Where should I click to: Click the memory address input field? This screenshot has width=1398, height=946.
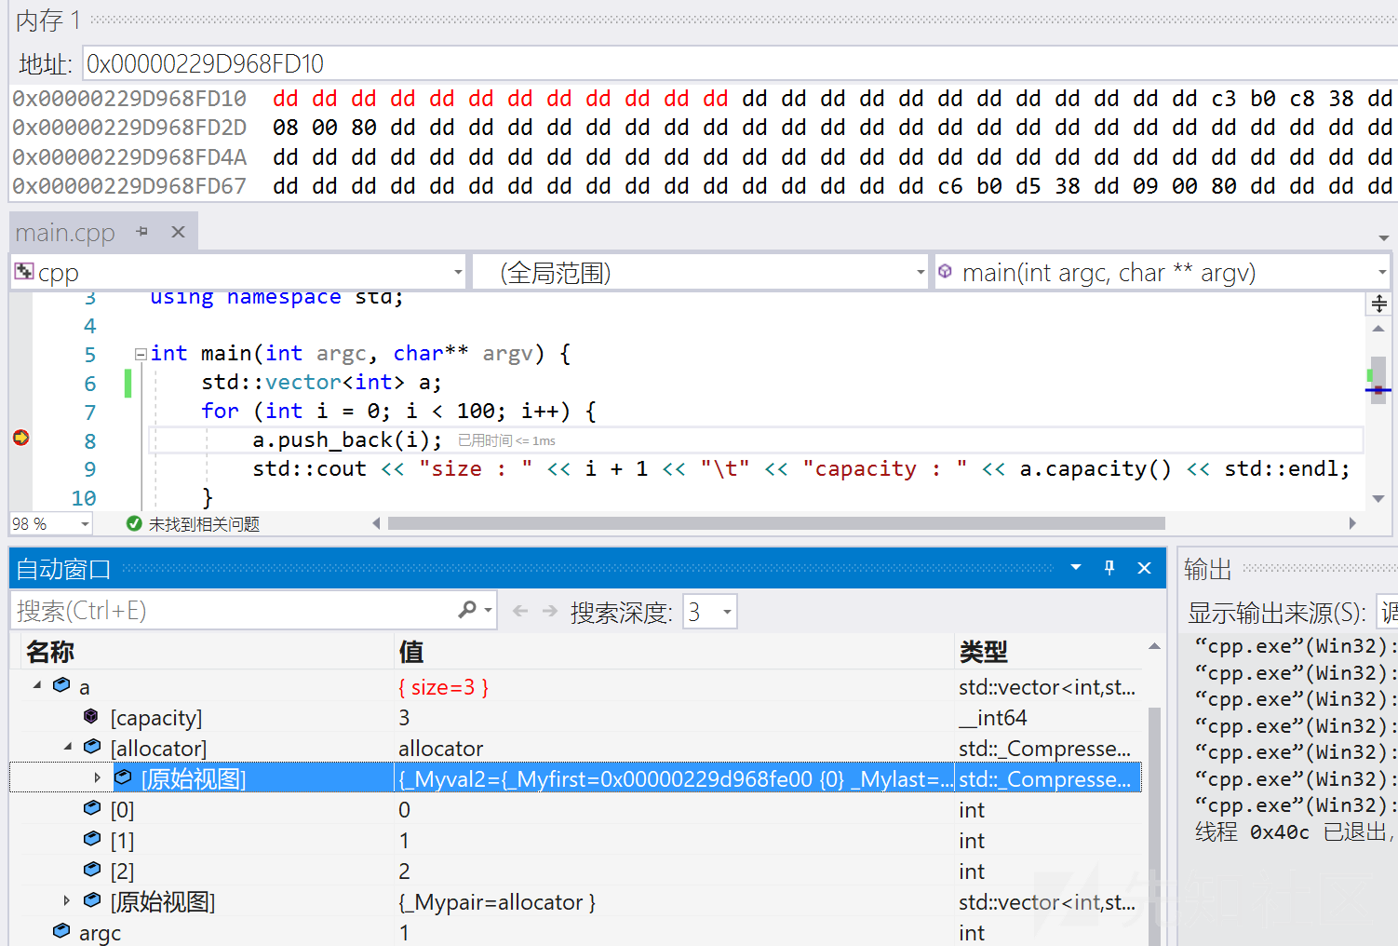pos(740,63)
